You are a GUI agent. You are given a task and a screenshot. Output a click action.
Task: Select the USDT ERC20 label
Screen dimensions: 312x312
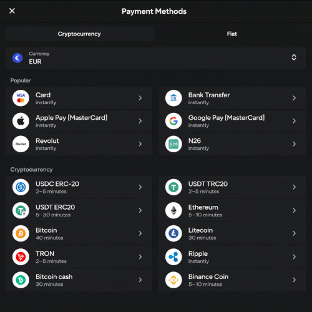tap(56, 207)
